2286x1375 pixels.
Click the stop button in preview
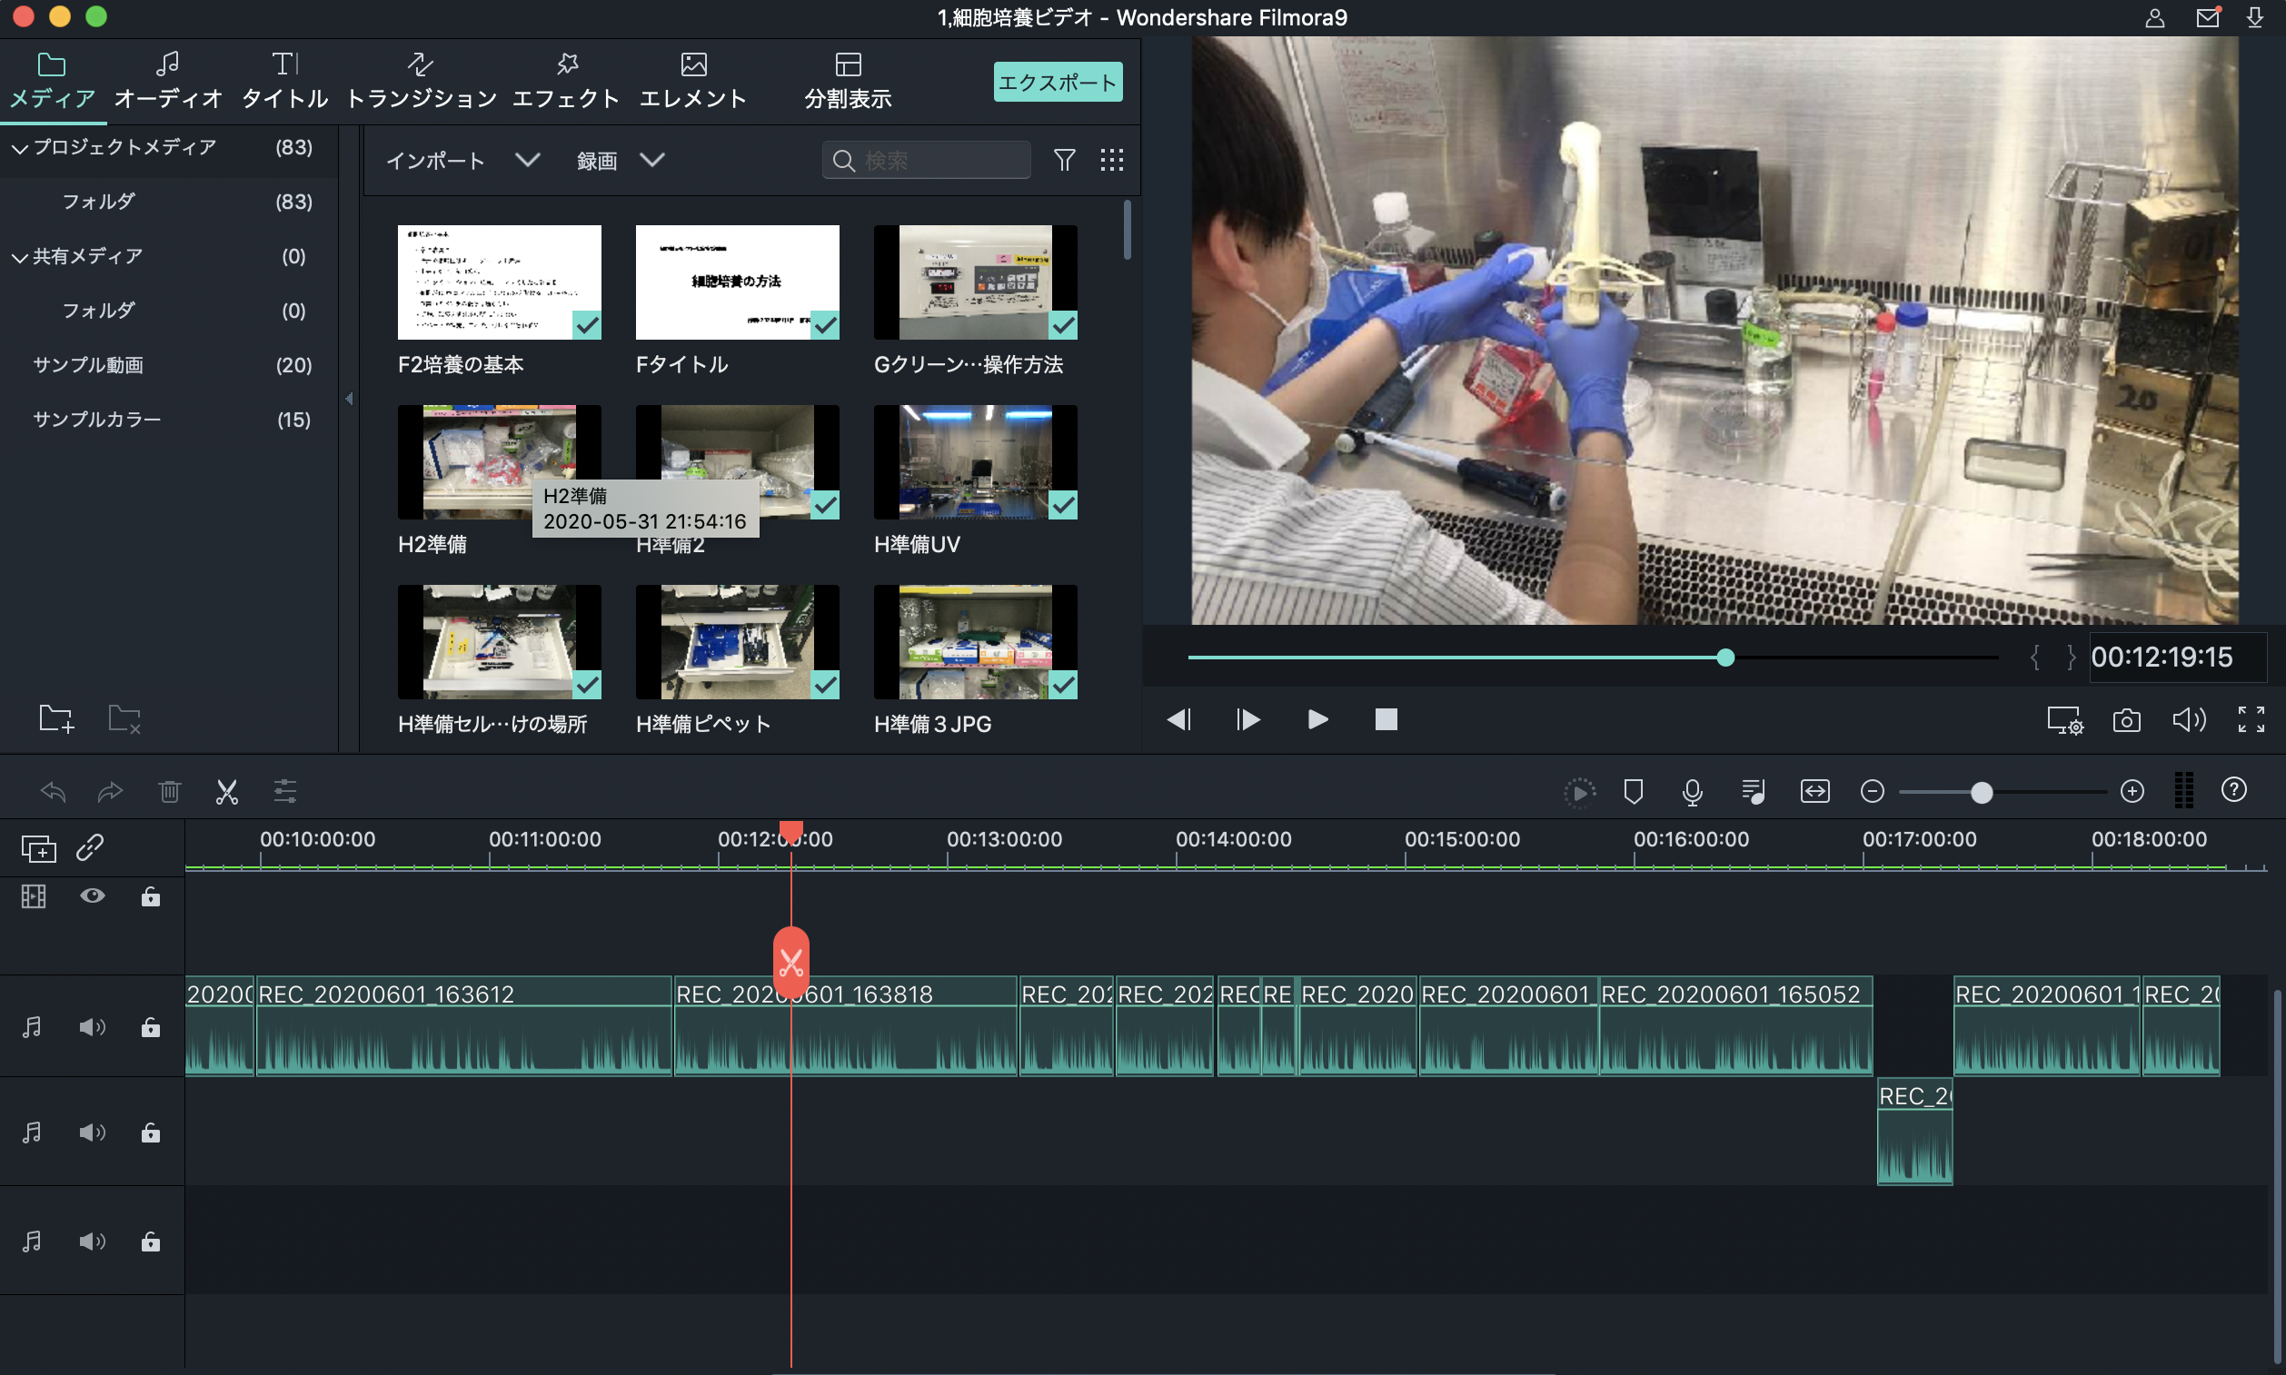coord(1386,720)
